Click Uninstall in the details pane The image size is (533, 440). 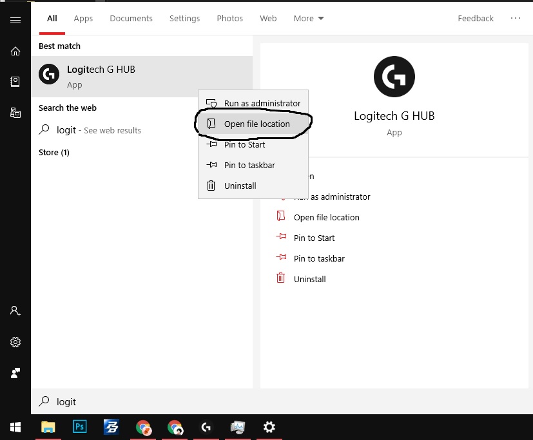pyautogui.click(x=309, y=280)
